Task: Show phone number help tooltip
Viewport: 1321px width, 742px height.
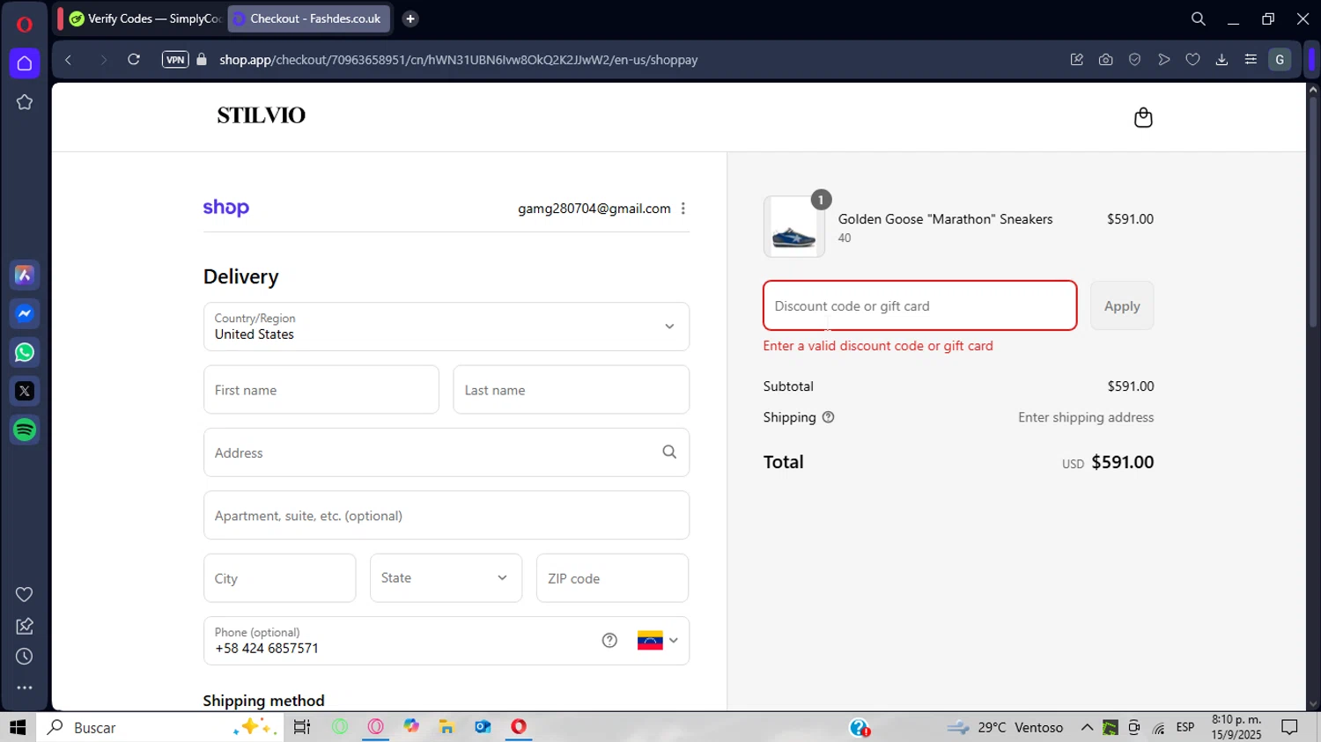Action: (x=609, y=640)
